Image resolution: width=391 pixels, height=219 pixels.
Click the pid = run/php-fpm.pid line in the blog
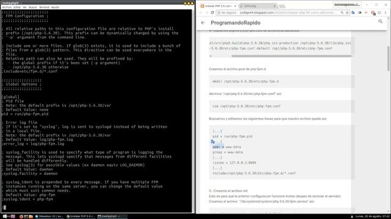232,136
